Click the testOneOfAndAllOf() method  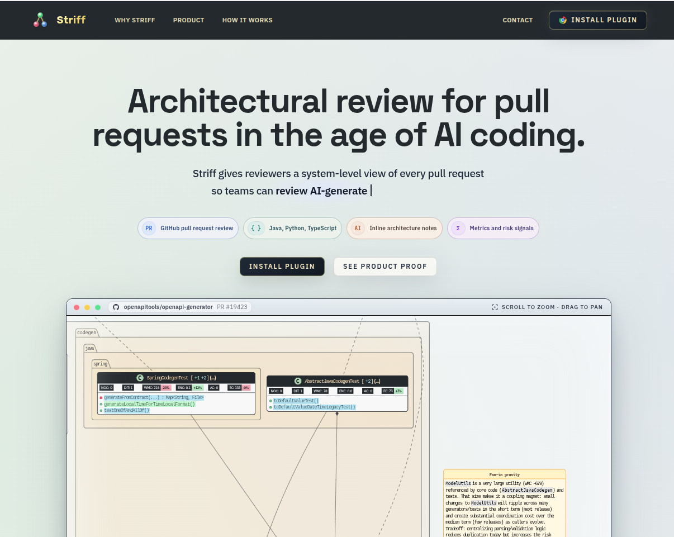tap(126, 410)
